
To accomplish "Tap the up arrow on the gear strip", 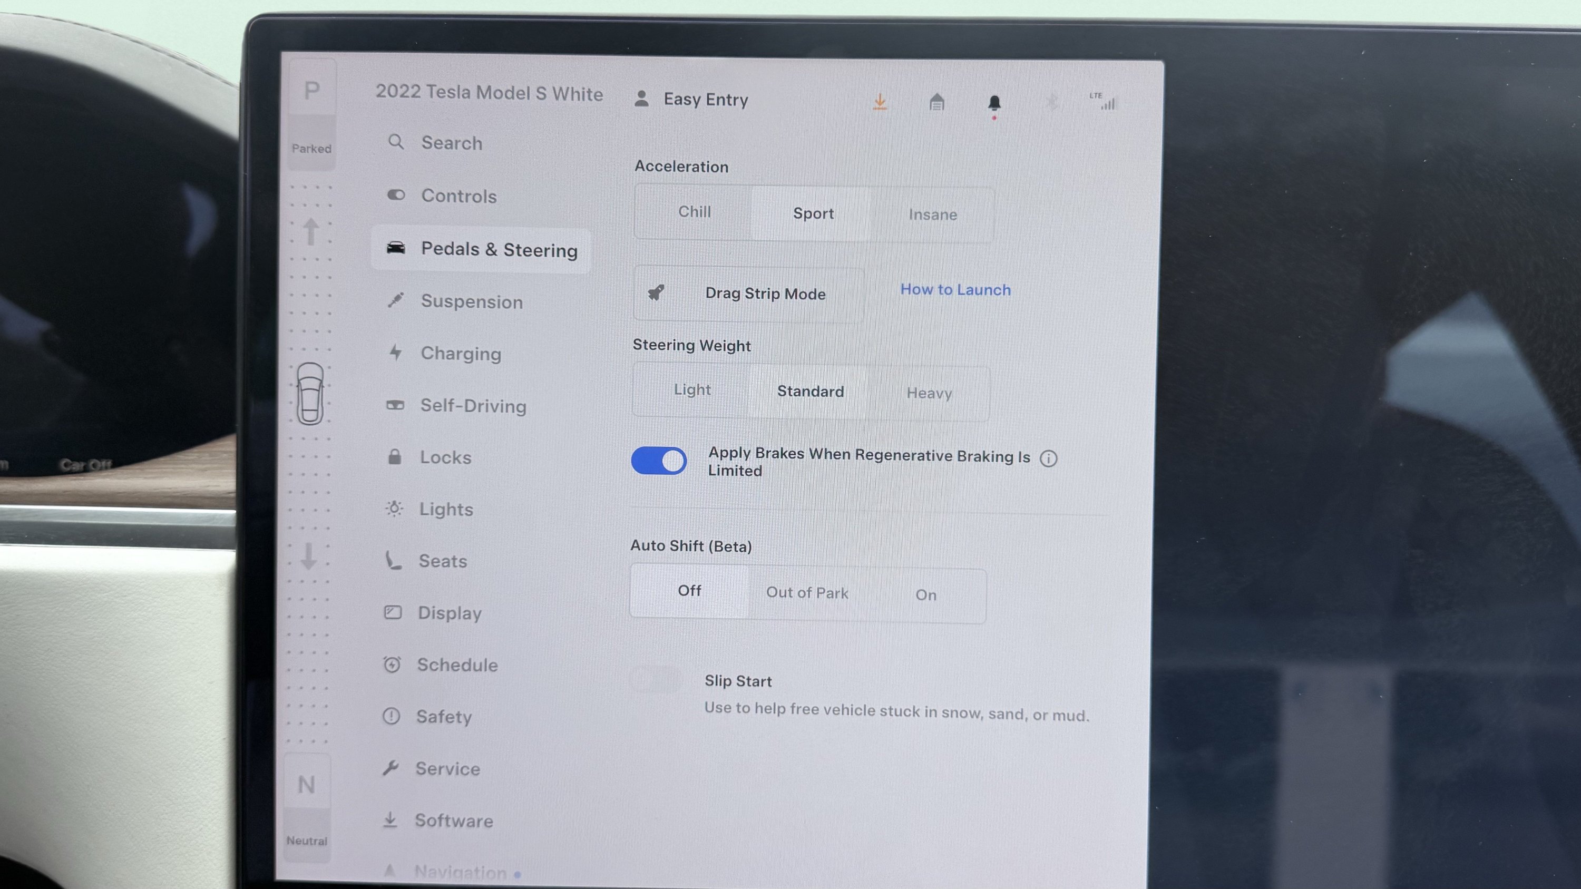I will click(x=311, y=231).
